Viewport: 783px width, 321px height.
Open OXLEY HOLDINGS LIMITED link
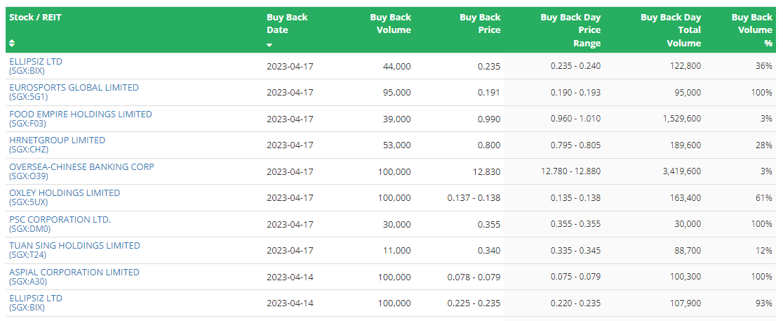pyautogui.click(x=65, y=193)
